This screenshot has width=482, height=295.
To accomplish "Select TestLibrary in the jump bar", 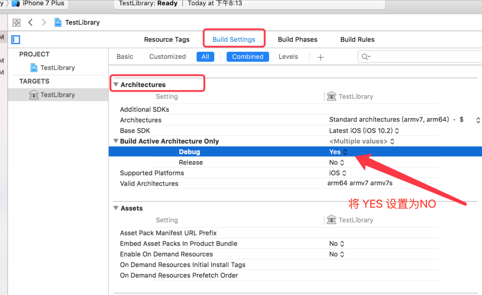I will point(82,22).
